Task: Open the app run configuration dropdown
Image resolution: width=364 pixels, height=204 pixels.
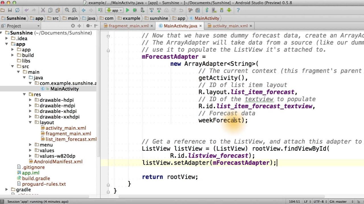Action: (x=114, y=10)
